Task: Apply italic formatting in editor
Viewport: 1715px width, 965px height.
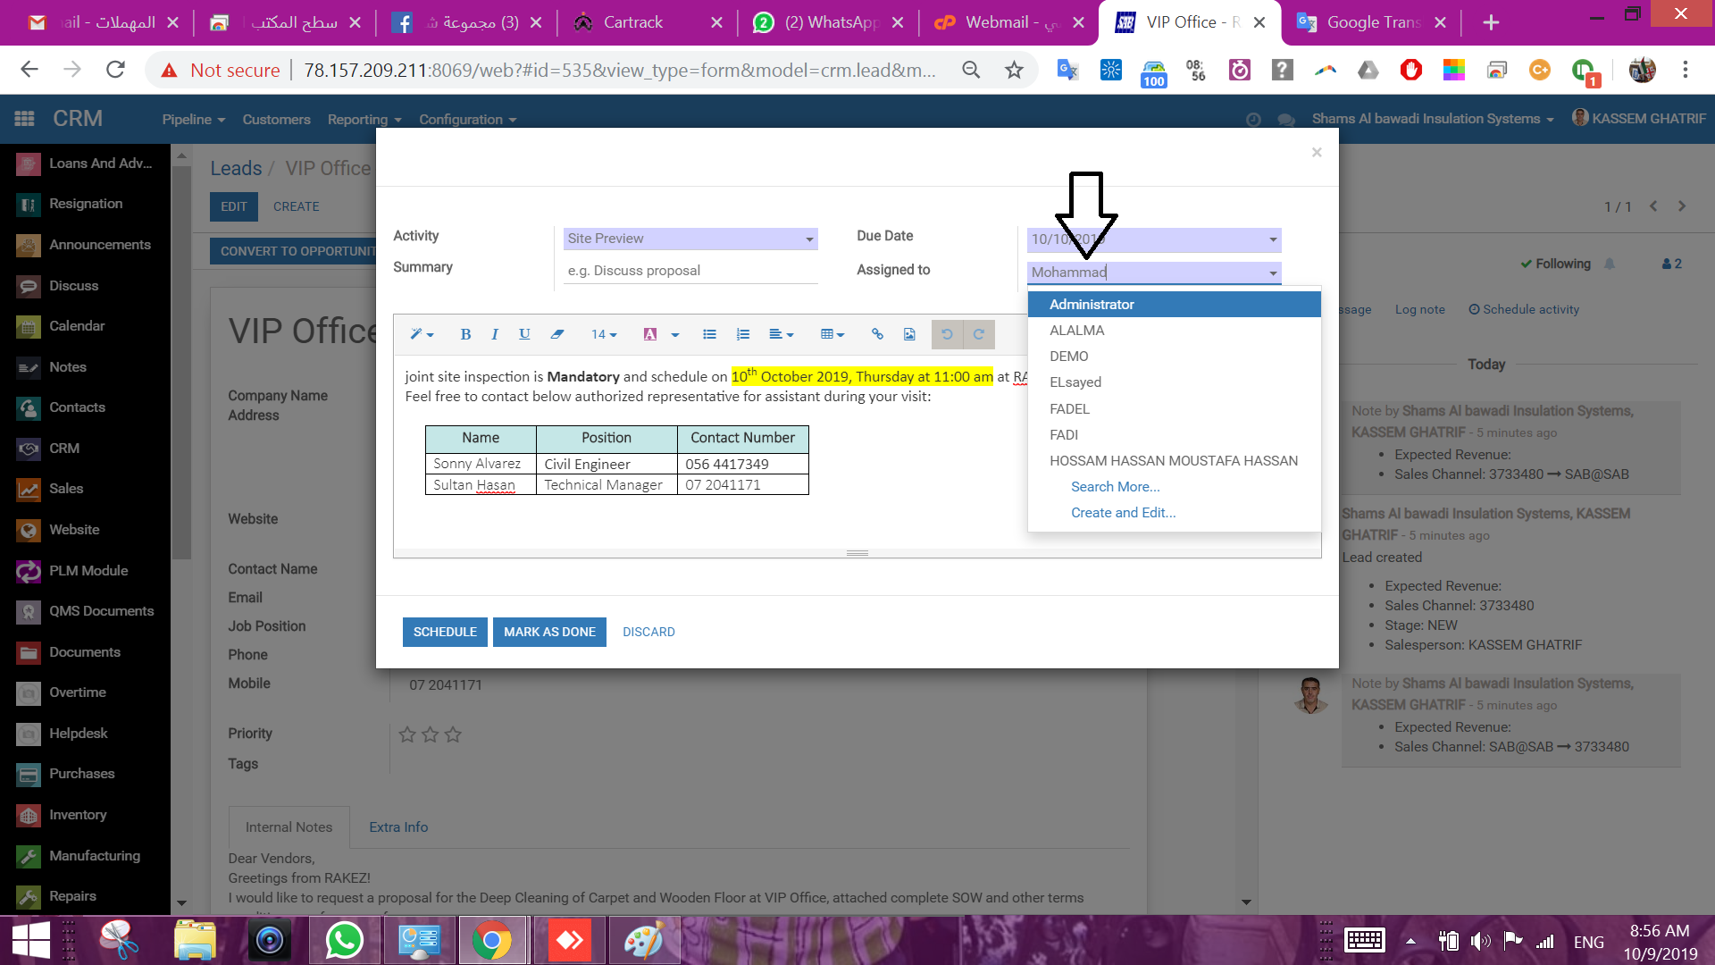Action: 495,334
